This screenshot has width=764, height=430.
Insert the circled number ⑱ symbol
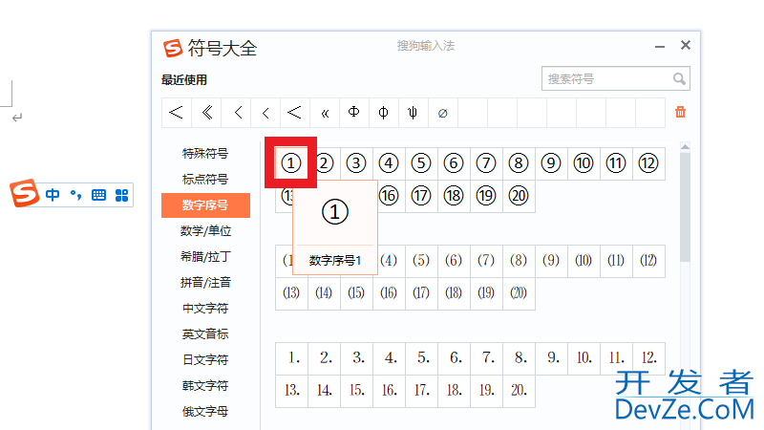(x=454, y=196)
